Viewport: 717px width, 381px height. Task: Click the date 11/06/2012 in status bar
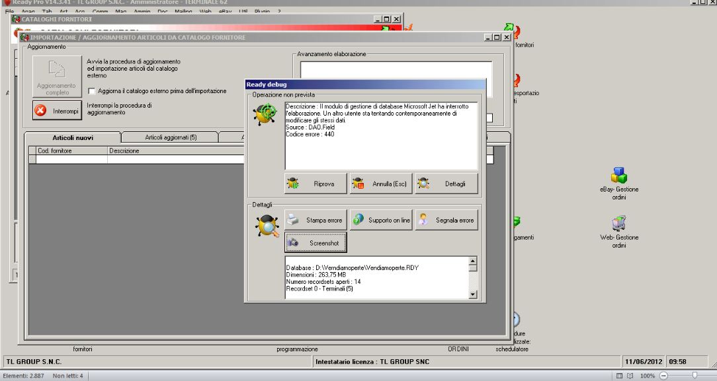click(x=644, y=361)
